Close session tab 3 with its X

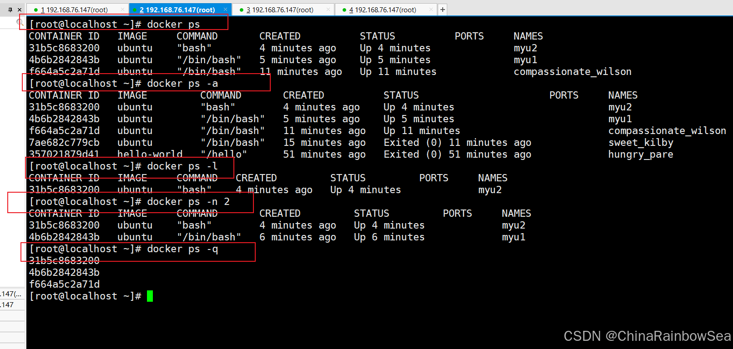[x=328, y=10]
